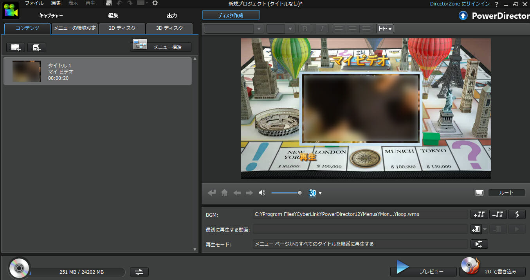530x280 pixels.
Task: Click the BGM file path field
Action: coord(361,214)
